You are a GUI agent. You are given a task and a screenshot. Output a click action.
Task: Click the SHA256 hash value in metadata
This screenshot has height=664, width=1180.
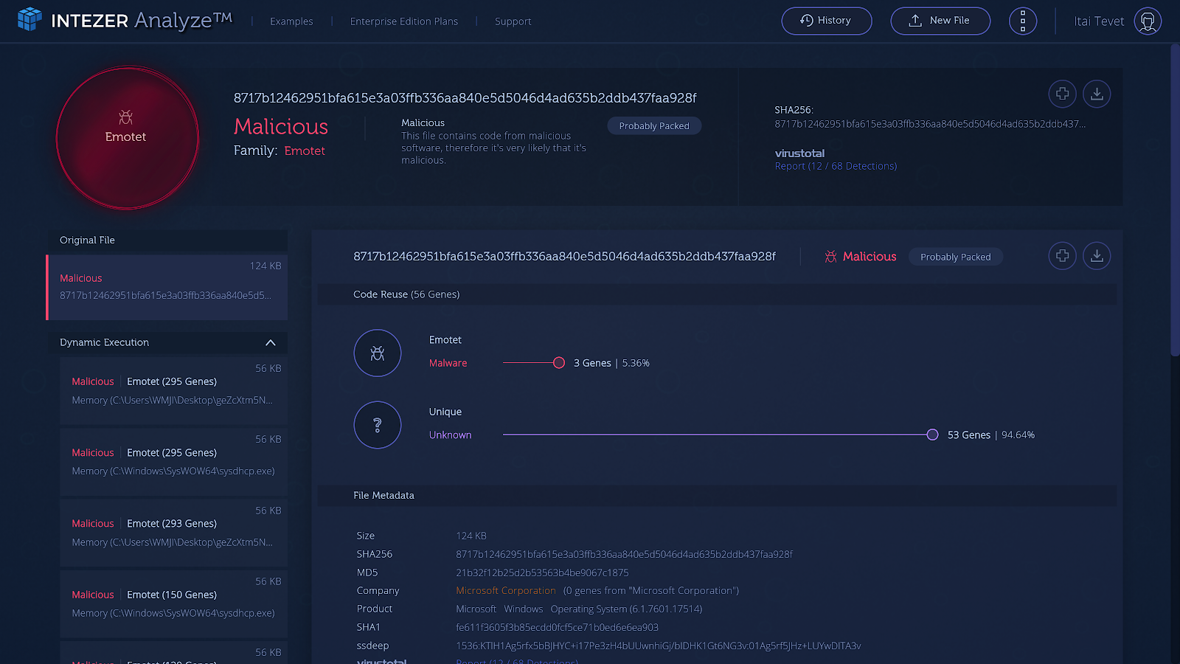point(625,554)
